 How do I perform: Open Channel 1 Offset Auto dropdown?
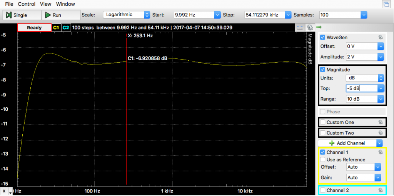[x=378, y=167]
